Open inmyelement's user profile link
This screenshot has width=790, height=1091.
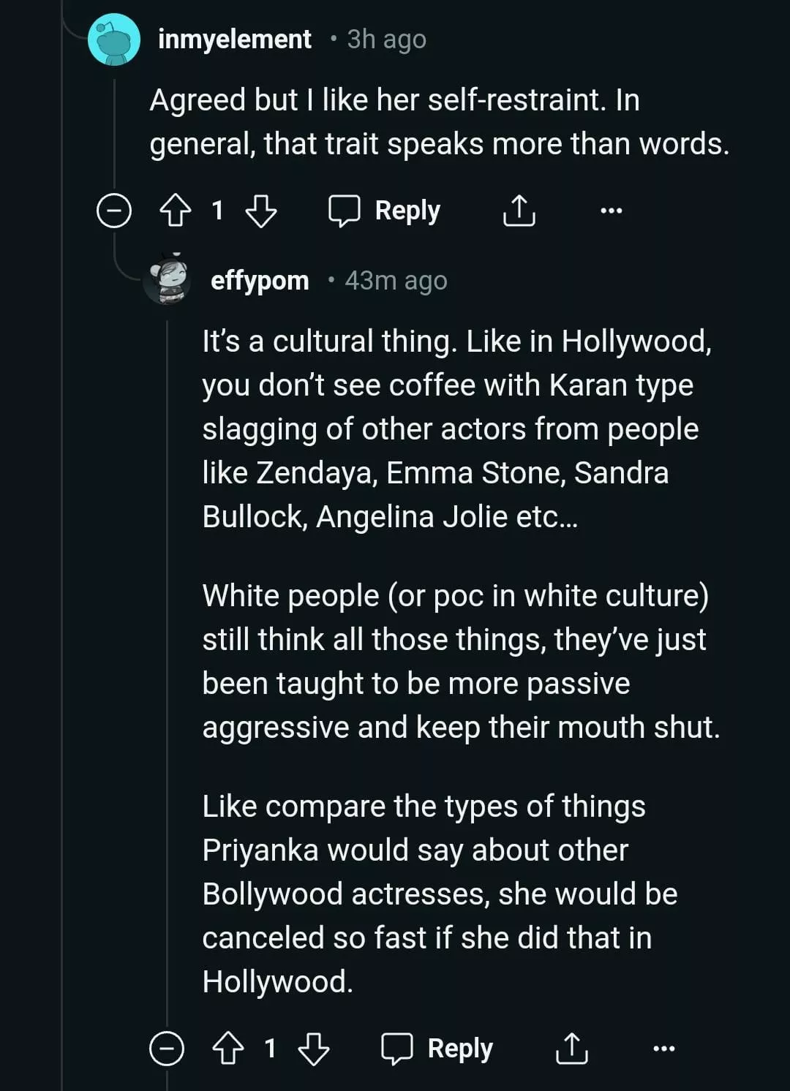coord(234,39)
